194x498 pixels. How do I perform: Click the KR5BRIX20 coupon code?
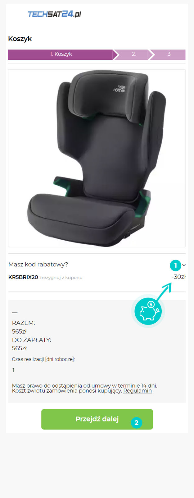point(23,277)
